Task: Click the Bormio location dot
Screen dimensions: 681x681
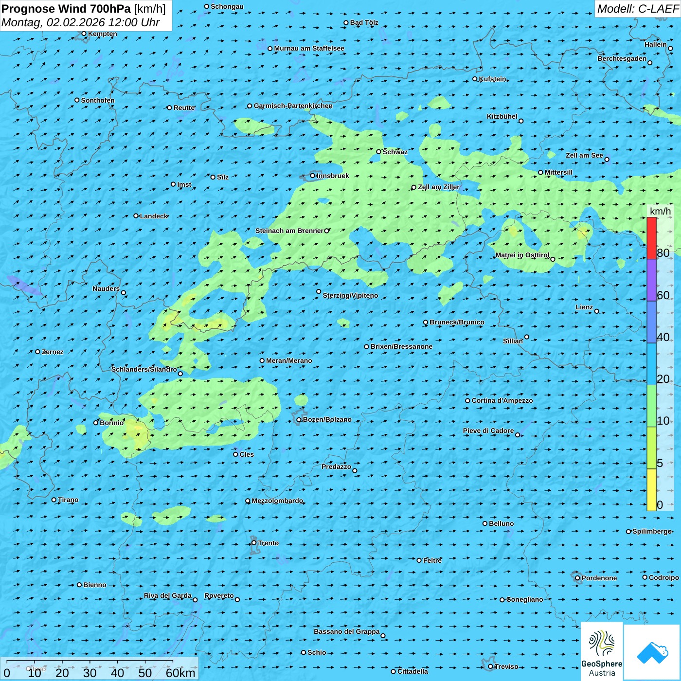Action: [x=96, y=423]
